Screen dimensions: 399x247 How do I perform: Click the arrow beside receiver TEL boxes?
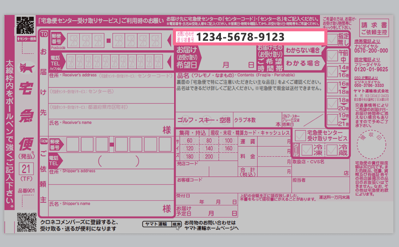167,62
